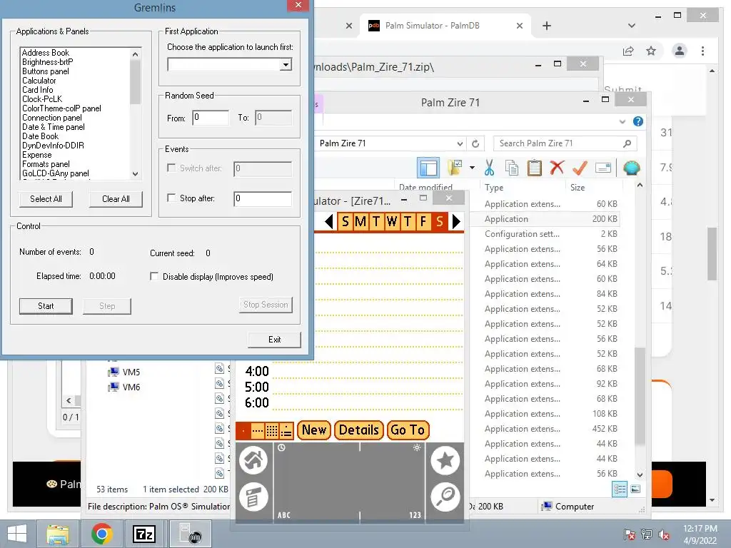Click Clear All in Gremlins
Viewport: 731px width, 548px height.
[116, 199]
